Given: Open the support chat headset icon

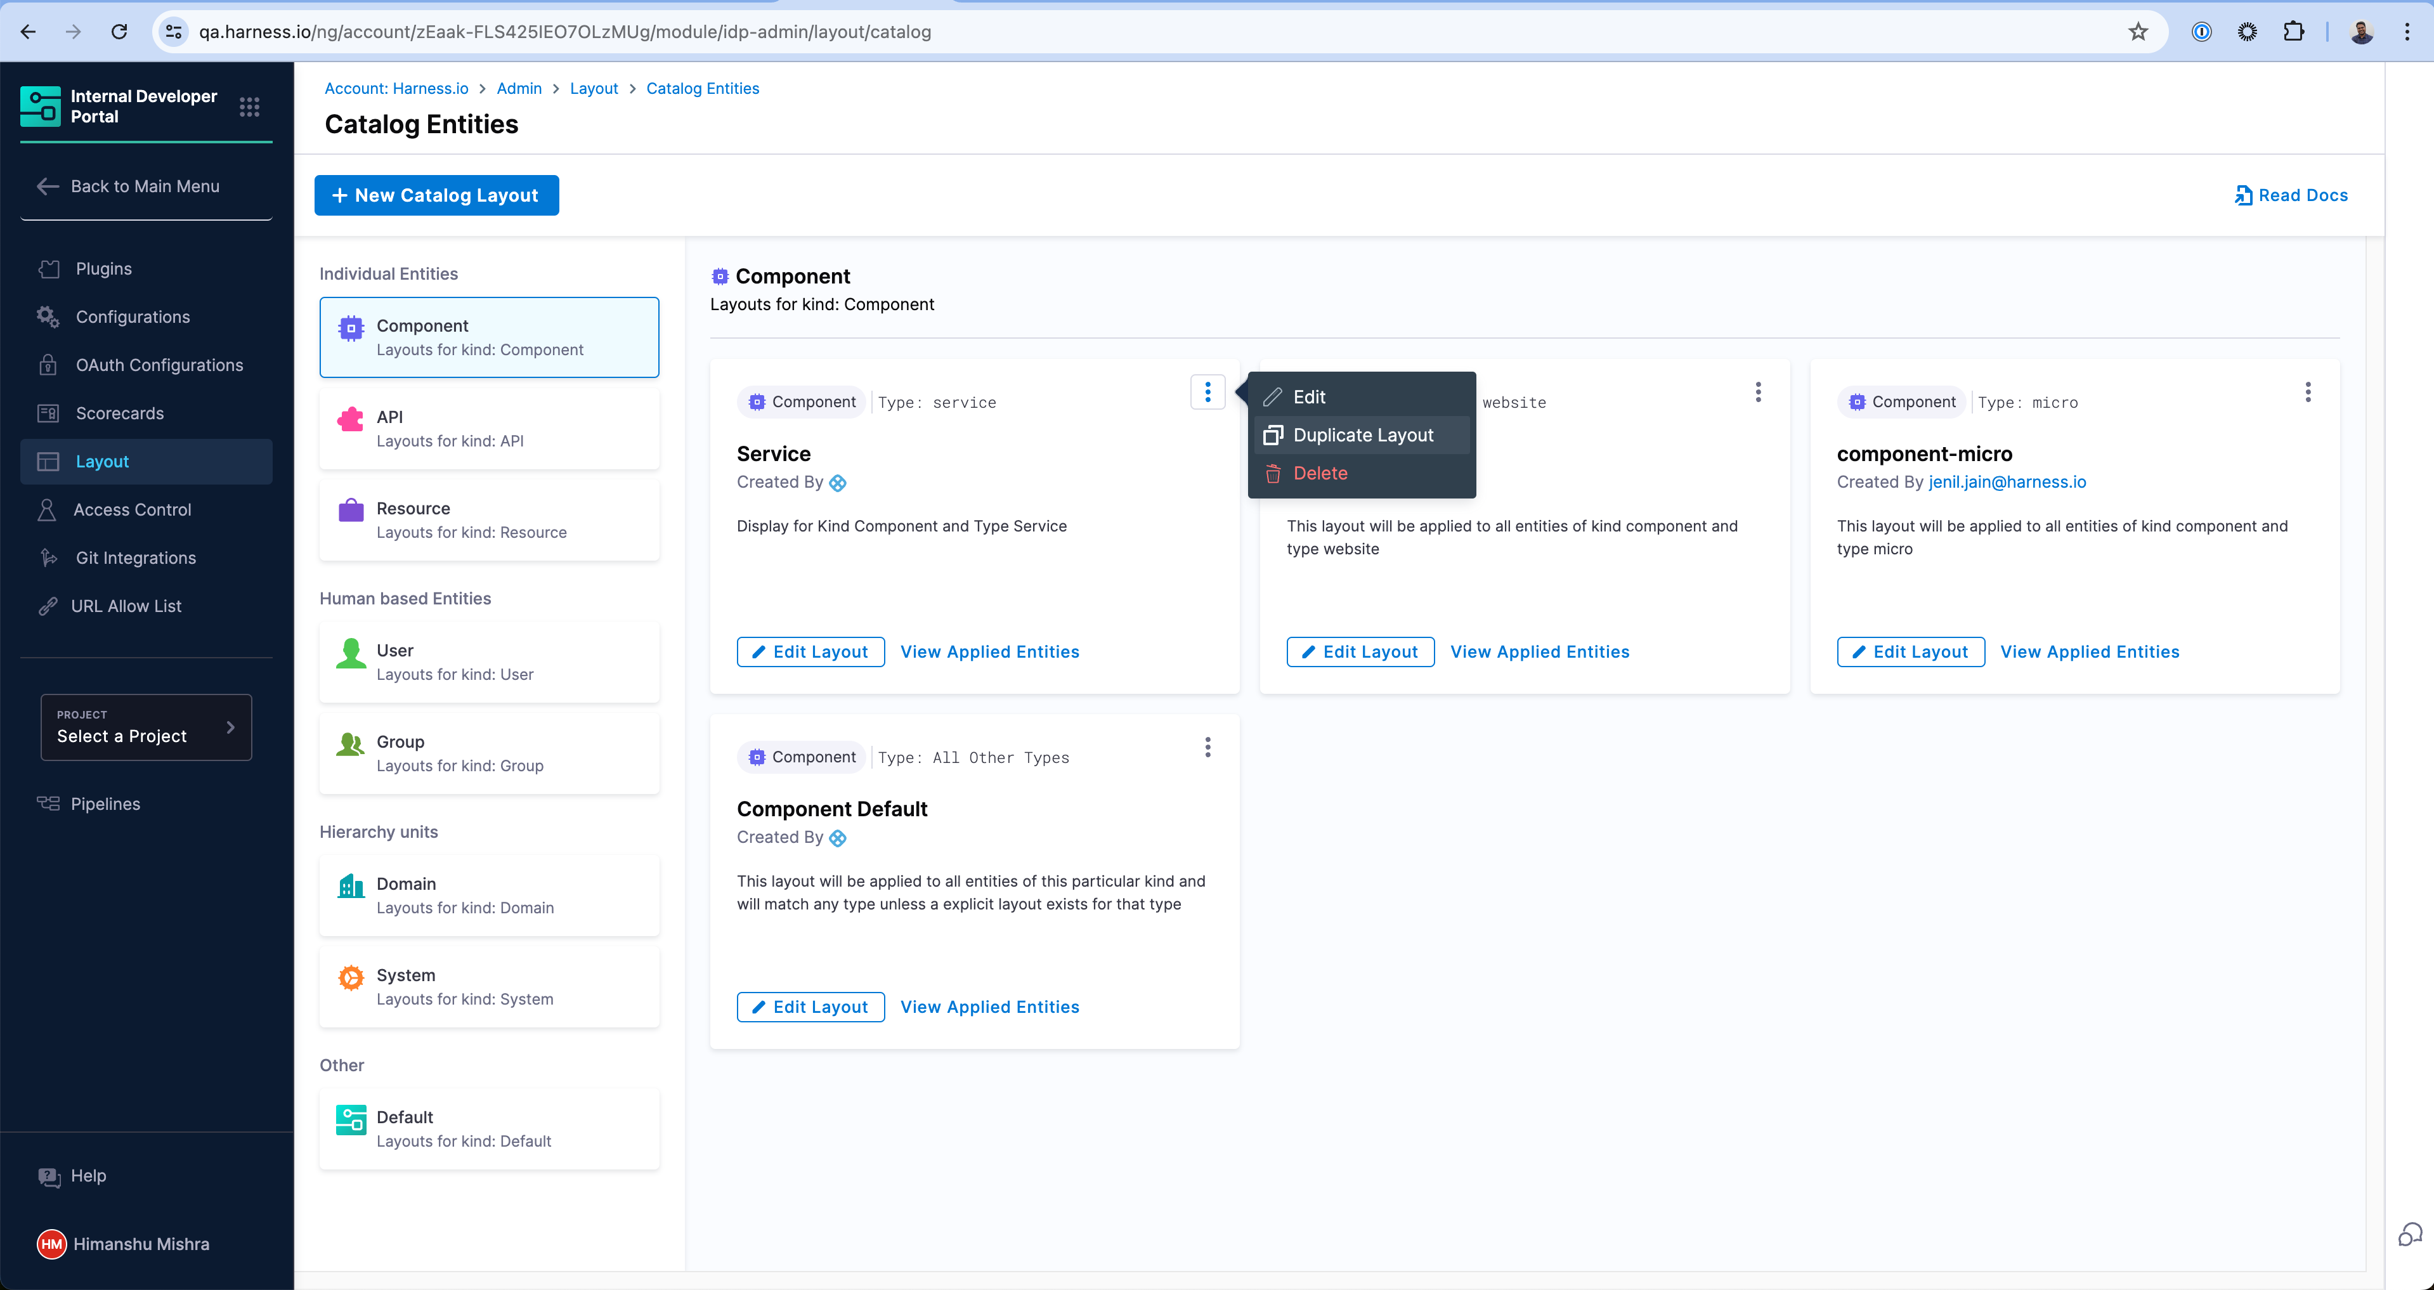Looking at the screenshot, I should tap(2409, 1234).
